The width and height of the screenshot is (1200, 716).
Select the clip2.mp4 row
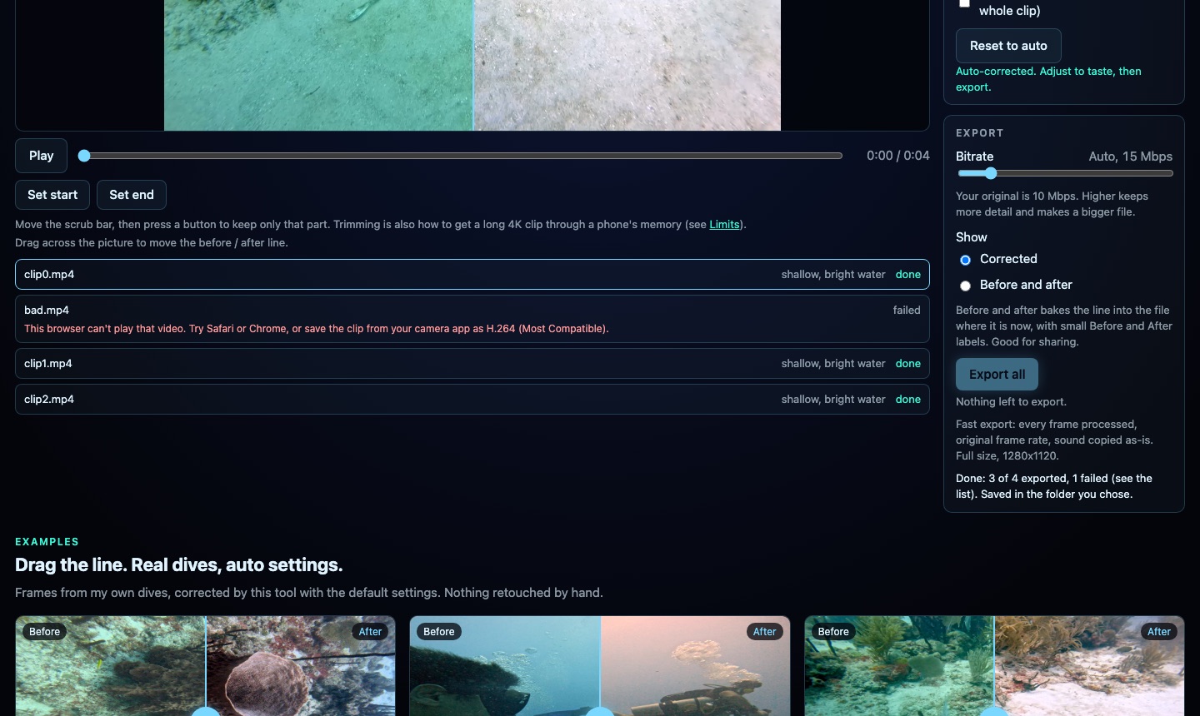(472, 400)
